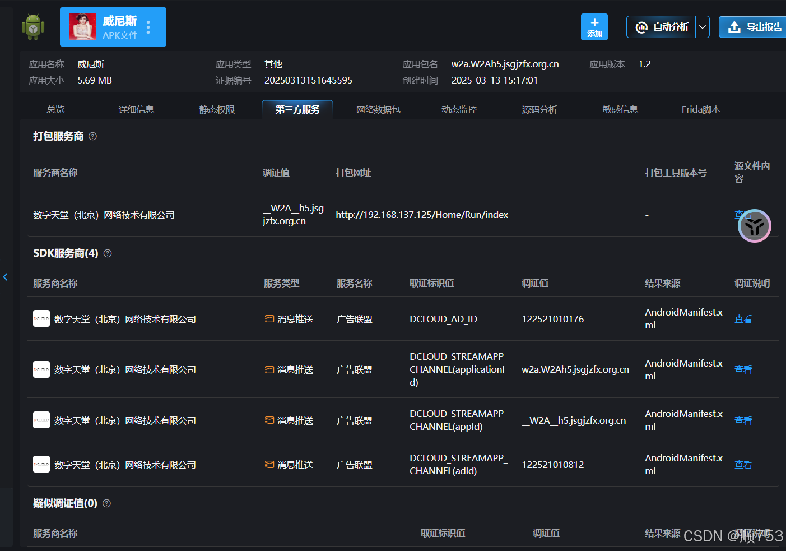Open the 威尼斯 APK thumbnail image
This screenshot has height=551, width=786.
pyautogui.click(x=82, y=27)
